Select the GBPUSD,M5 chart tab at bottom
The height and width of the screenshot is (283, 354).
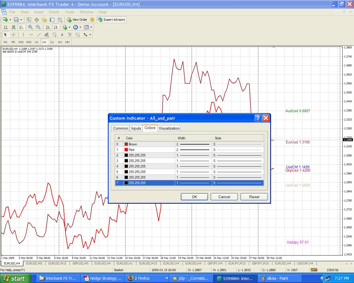pos(80,263)
